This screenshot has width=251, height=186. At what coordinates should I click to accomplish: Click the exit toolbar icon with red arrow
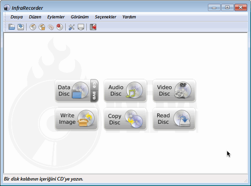(93, 27)
